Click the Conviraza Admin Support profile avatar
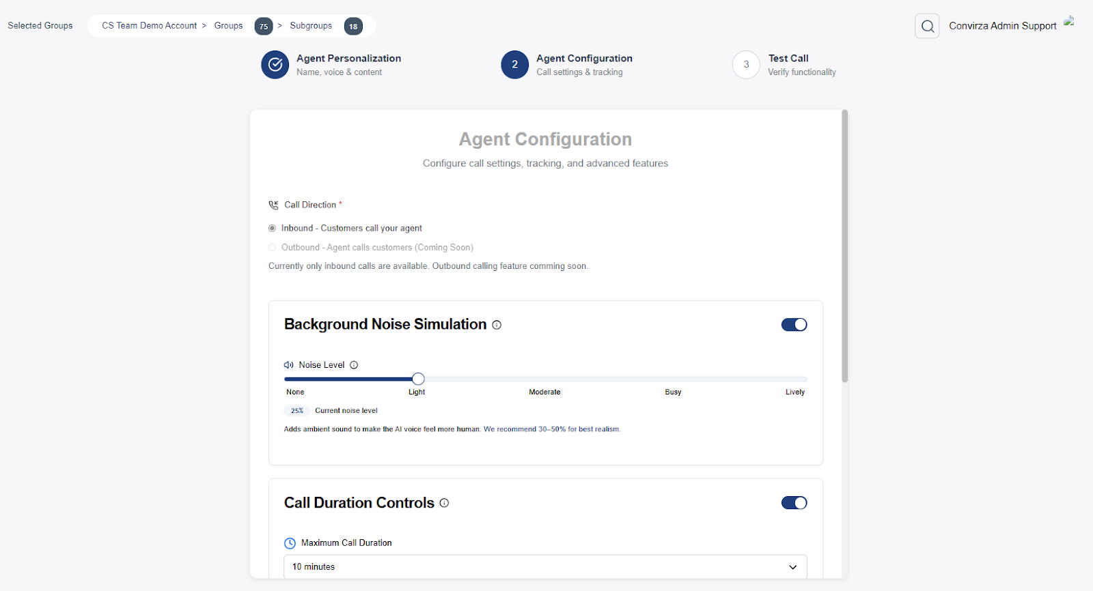 pos(1069,22)
